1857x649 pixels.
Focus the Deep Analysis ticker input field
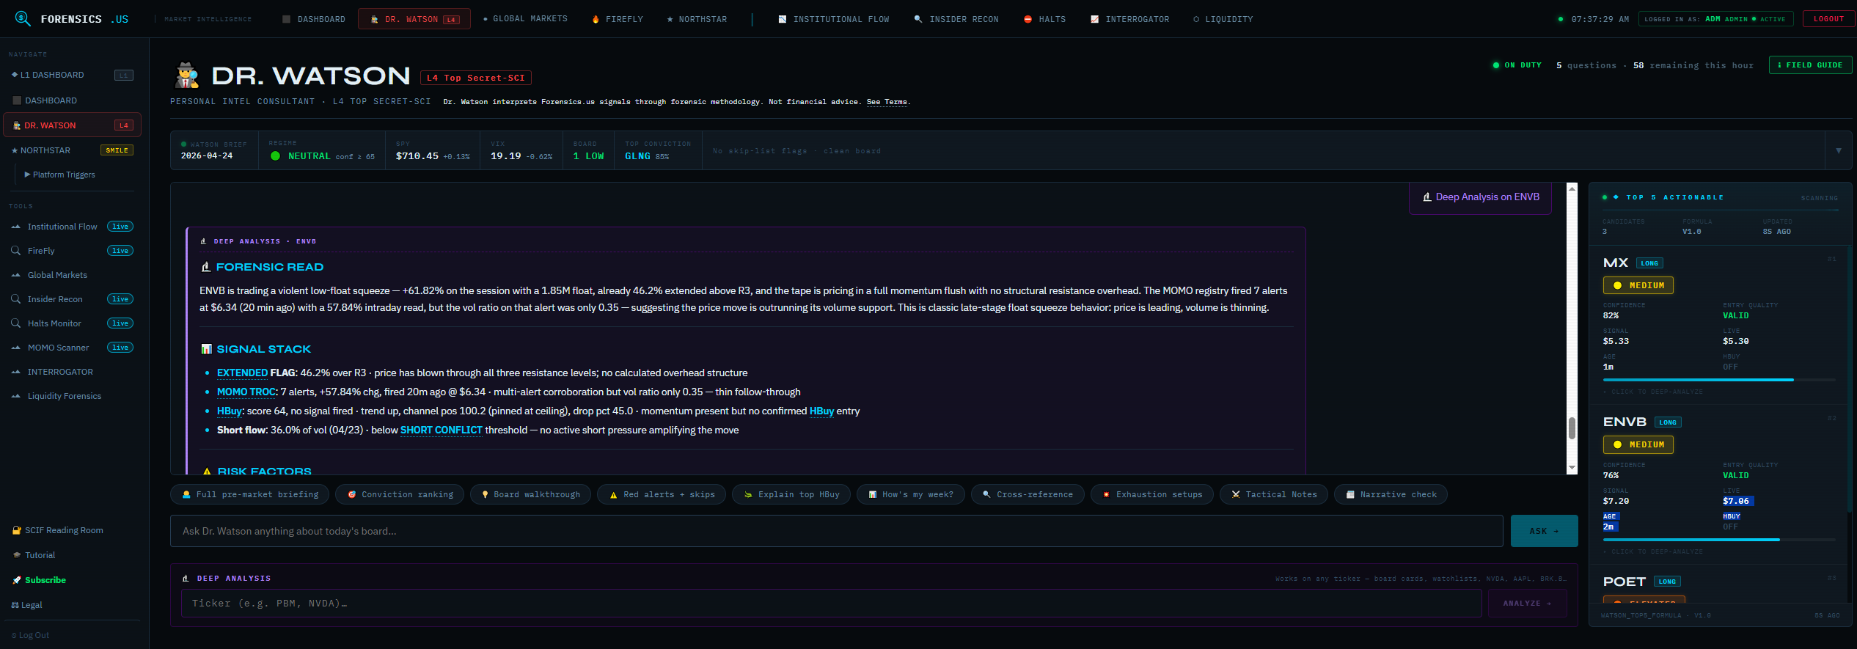[x=831, y=604]
